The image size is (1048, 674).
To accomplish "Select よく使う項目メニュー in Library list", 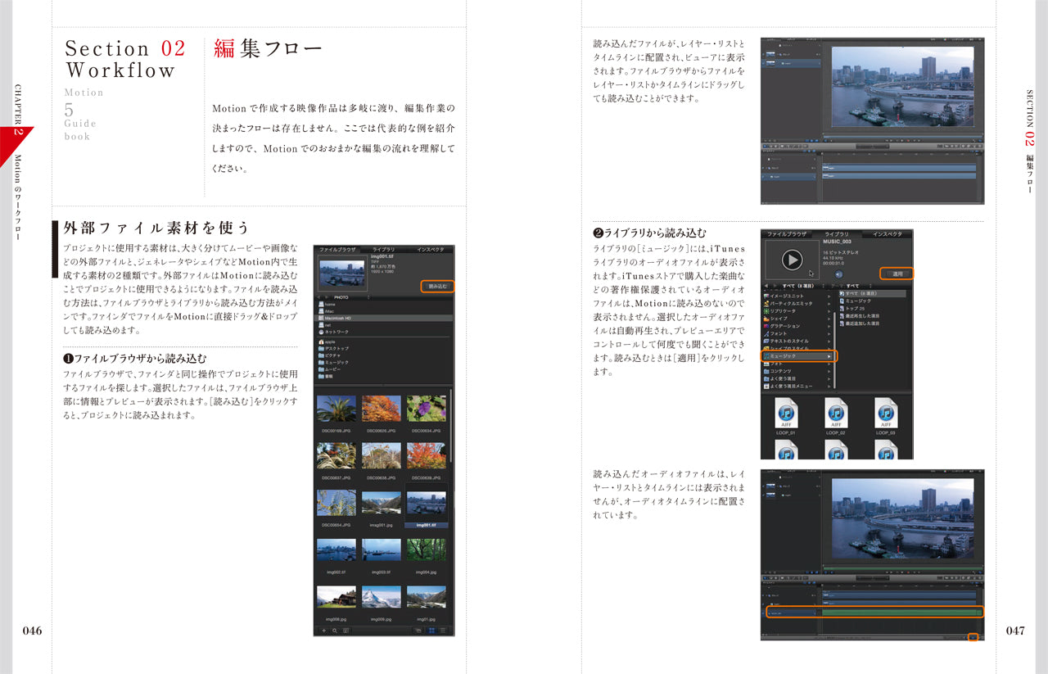I will [x=797, y=387].
